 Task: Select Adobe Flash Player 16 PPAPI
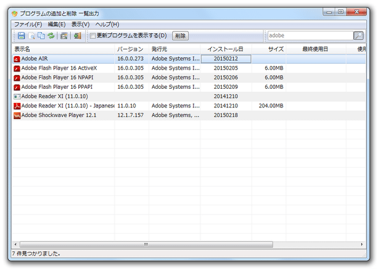coord(57,87)
